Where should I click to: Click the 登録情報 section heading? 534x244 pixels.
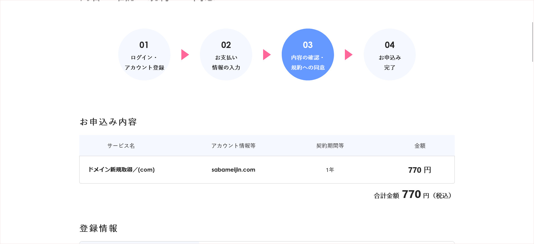click(x=98, y=228)
